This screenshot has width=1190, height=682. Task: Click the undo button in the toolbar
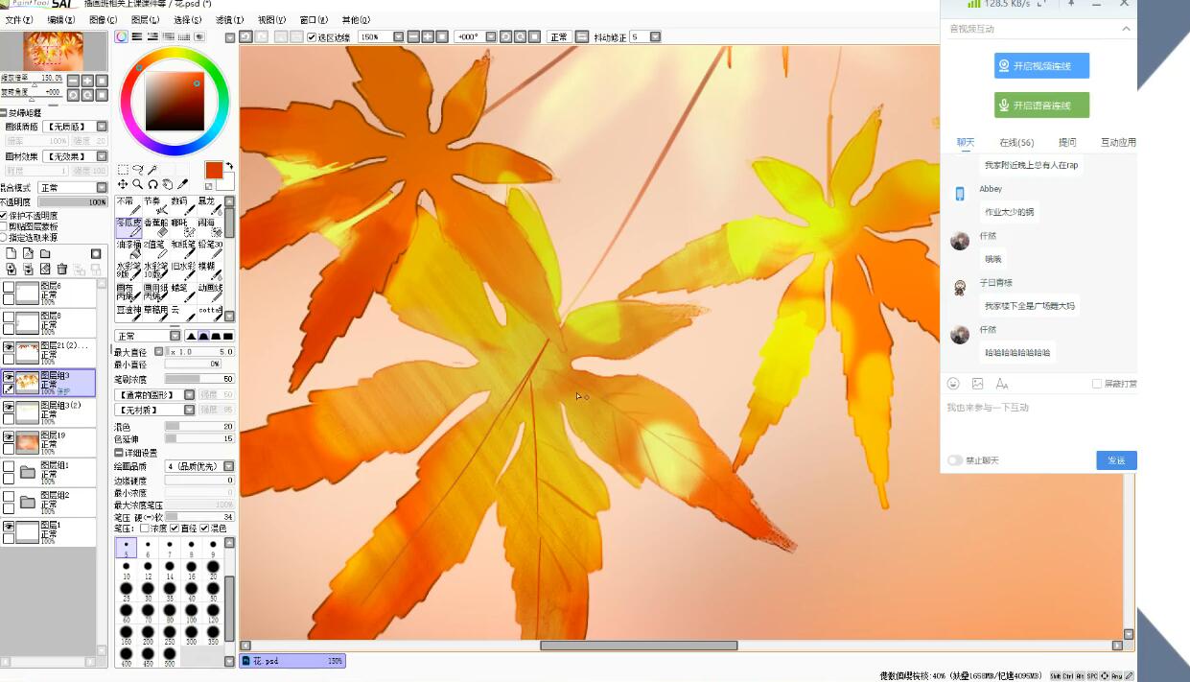pyautogui.click(x=245, y=37)
